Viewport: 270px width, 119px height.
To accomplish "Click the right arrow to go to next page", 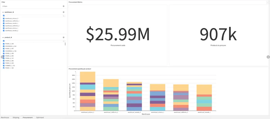I will click(268, 57).
